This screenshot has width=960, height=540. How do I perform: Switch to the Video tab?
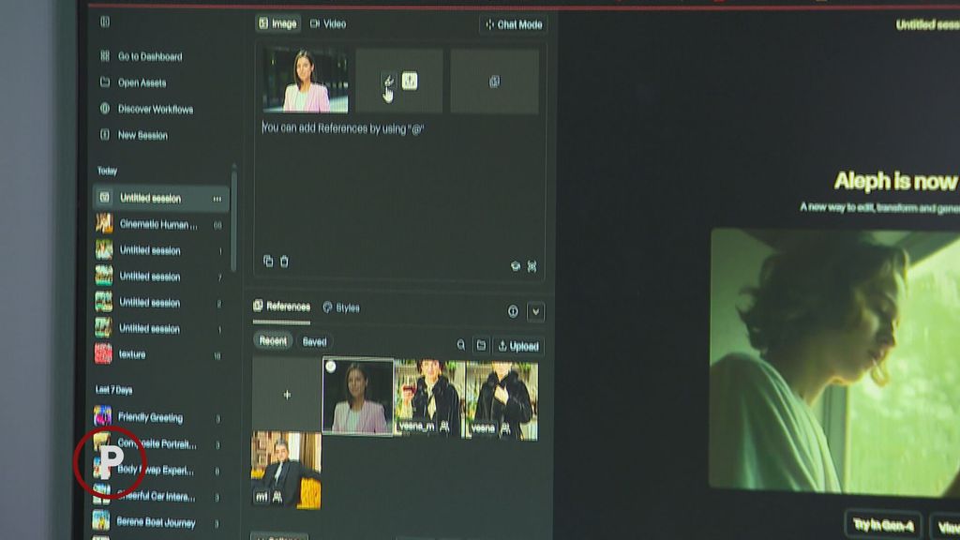(328, 23)
